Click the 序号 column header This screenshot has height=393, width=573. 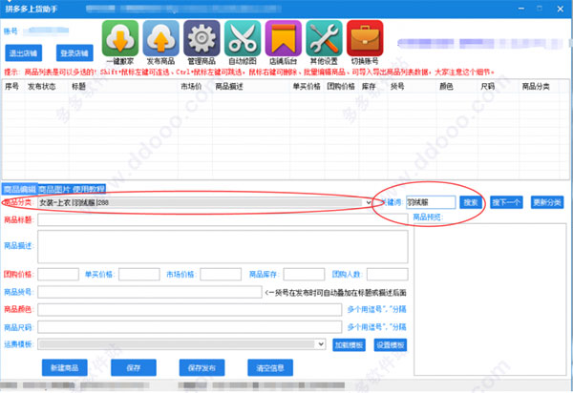point(11,87)
